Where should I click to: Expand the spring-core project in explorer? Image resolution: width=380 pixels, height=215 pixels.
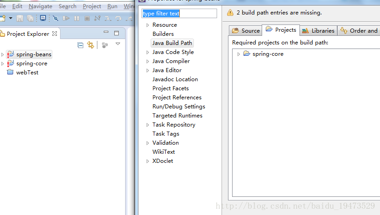pyautogui.click(x=2, y=64)
